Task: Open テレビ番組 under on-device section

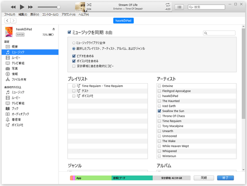Action: point(30,103)
